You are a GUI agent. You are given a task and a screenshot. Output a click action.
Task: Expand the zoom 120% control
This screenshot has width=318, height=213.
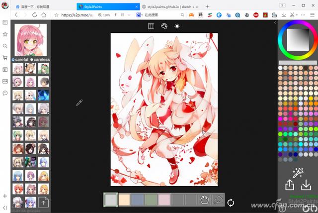(x=104, y=15)
